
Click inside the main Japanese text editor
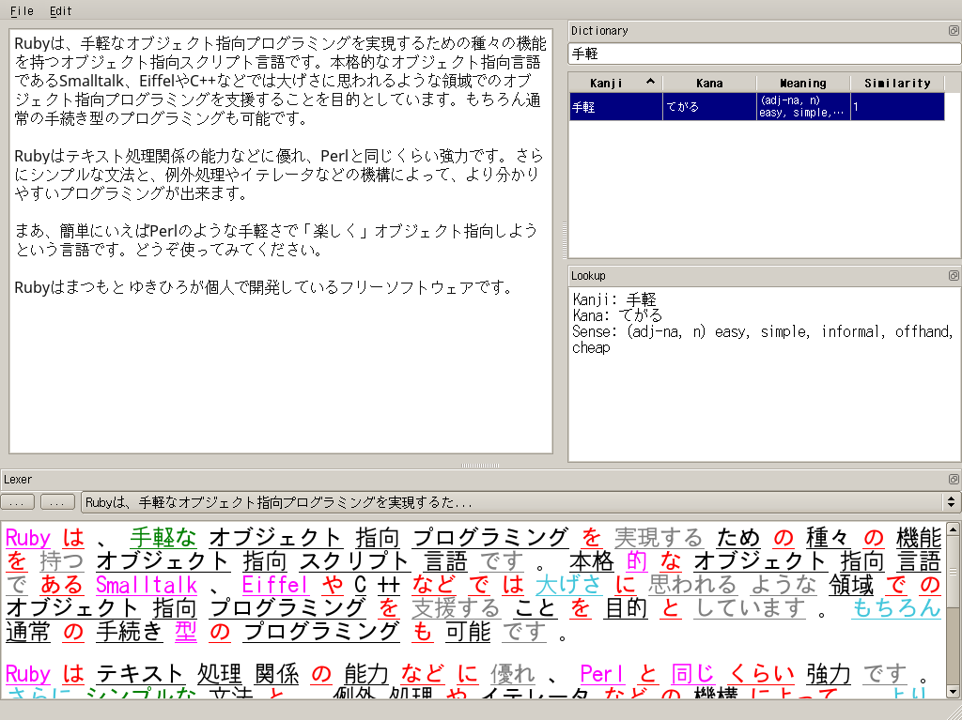click(281, 241)
